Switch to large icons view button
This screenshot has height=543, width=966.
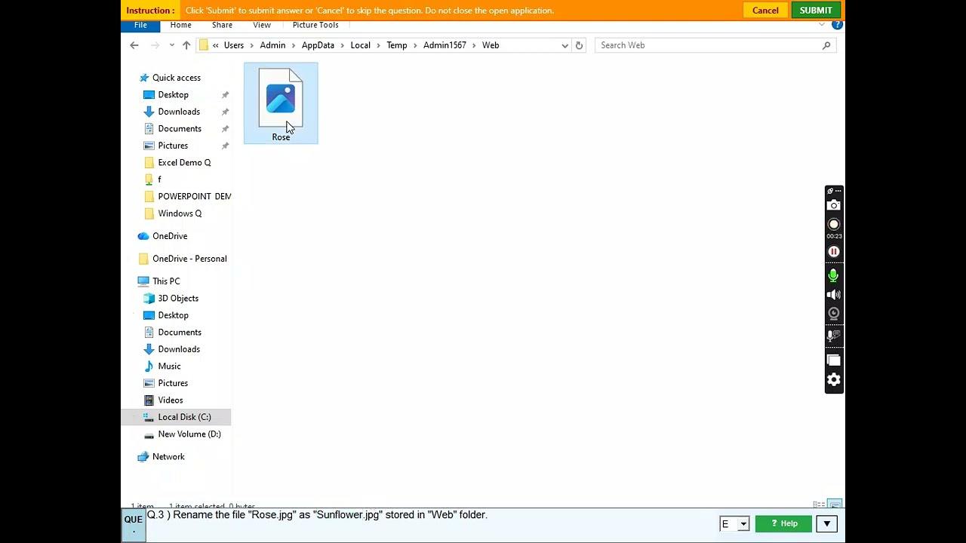pyautogui.click(x=835, y=505)
